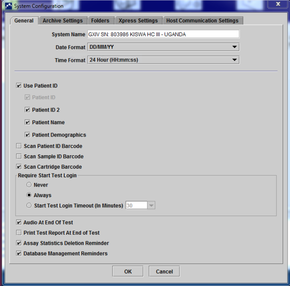The width and height of the screenshot is (290, 286).
Task: Disable the Patient ID 2 checkbox
Action: coord(27,110)
